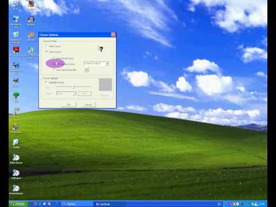Click the colorful system tray icons group
The height and width of the screenshot is (207, 276).
coord(241,204)
